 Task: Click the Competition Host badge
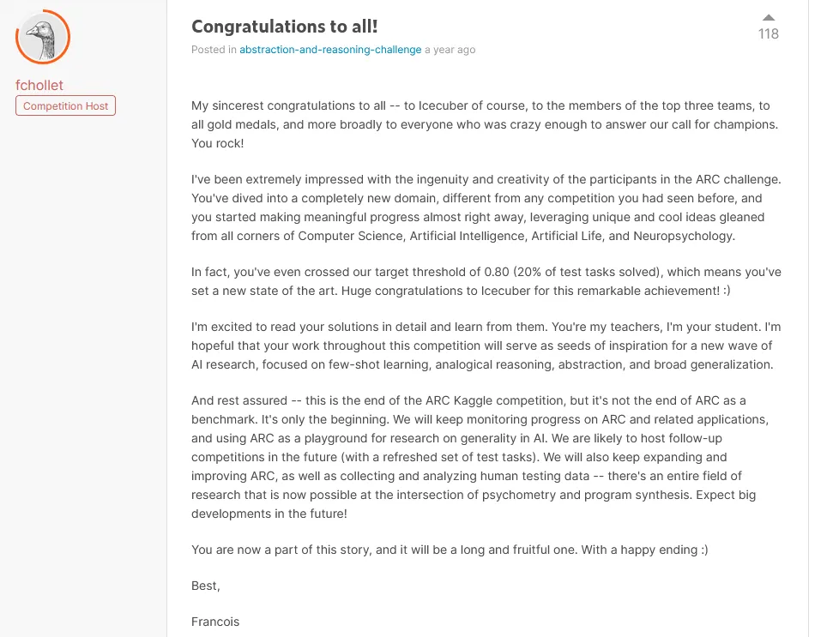65,106
